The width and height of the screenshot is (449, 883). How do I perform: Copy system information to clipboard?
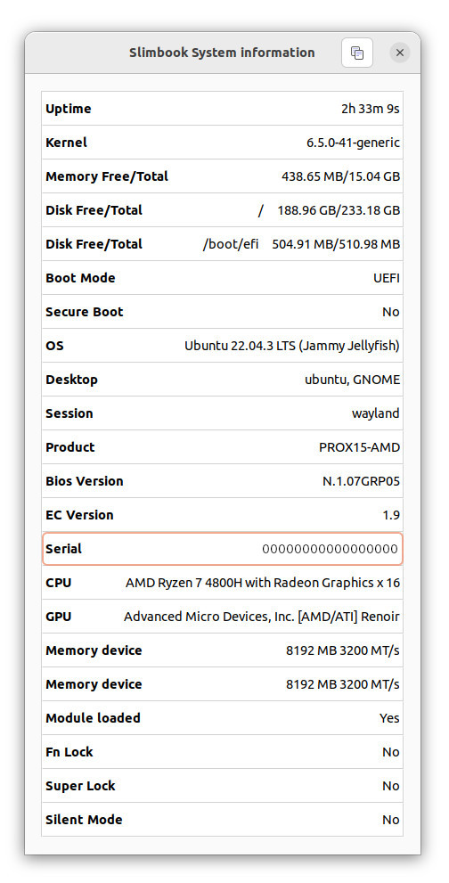tap(357, 53)
